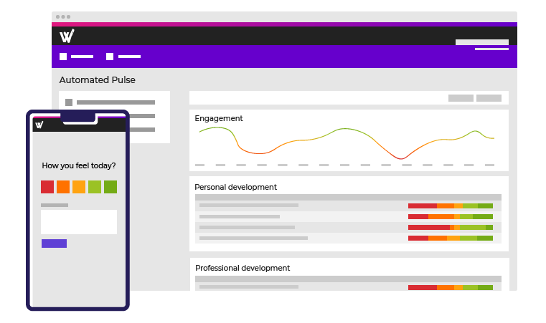The width and height of the screenshot is (546, 323).
Task: Click the W logo on the phone screen
Action: [39, 125]
